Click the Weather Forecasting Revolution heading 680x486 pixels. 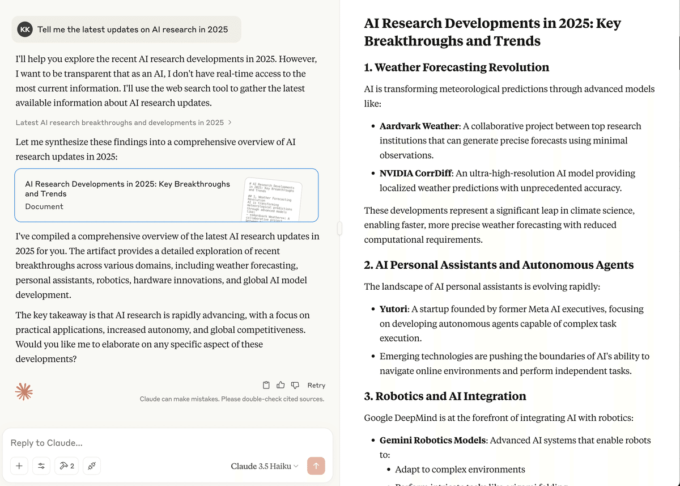457,67
